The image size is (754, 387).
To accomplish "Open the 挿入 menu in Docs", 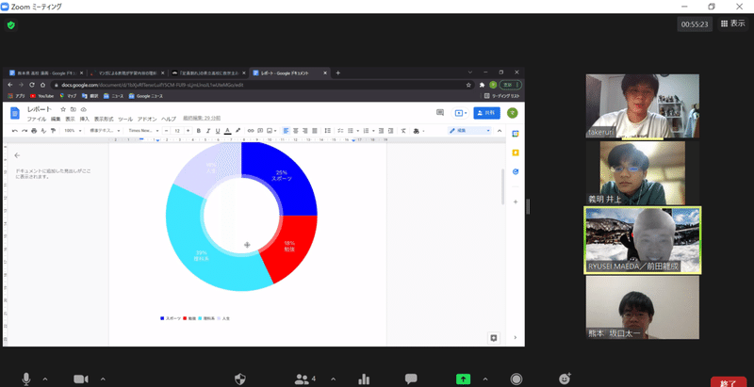I will (x=85, y=119).
